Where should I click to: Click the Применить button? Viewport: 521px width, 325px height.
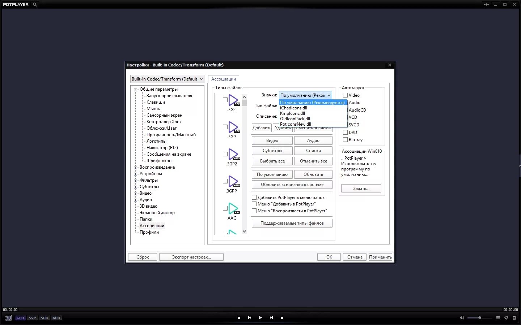pyautogui.click(x=380, y=257)
